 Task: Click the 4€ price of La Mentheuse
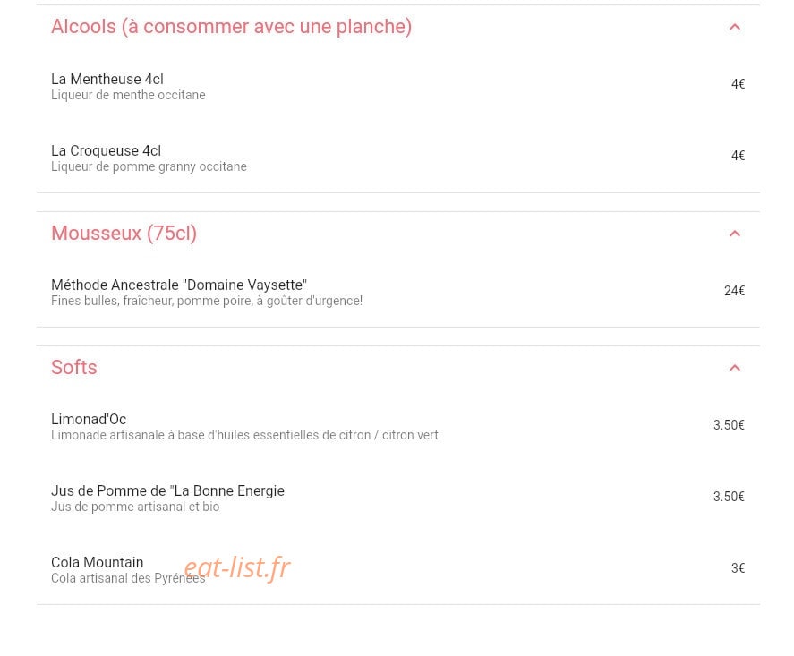(x=738, y=84)
